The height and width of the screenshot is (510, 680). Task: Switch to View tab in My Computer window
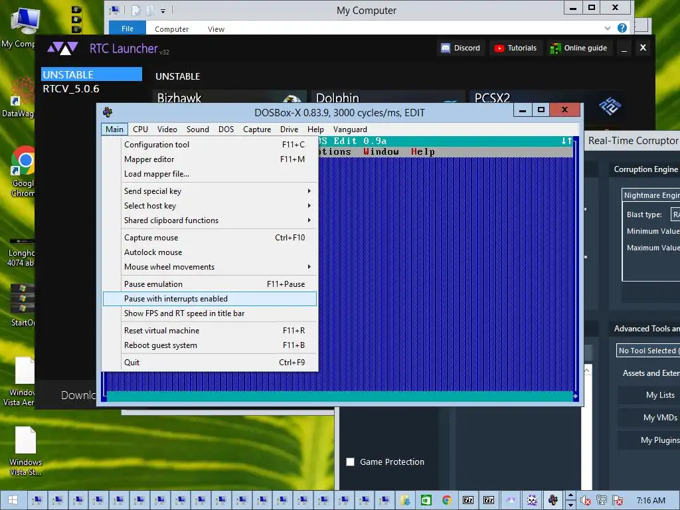216,29
